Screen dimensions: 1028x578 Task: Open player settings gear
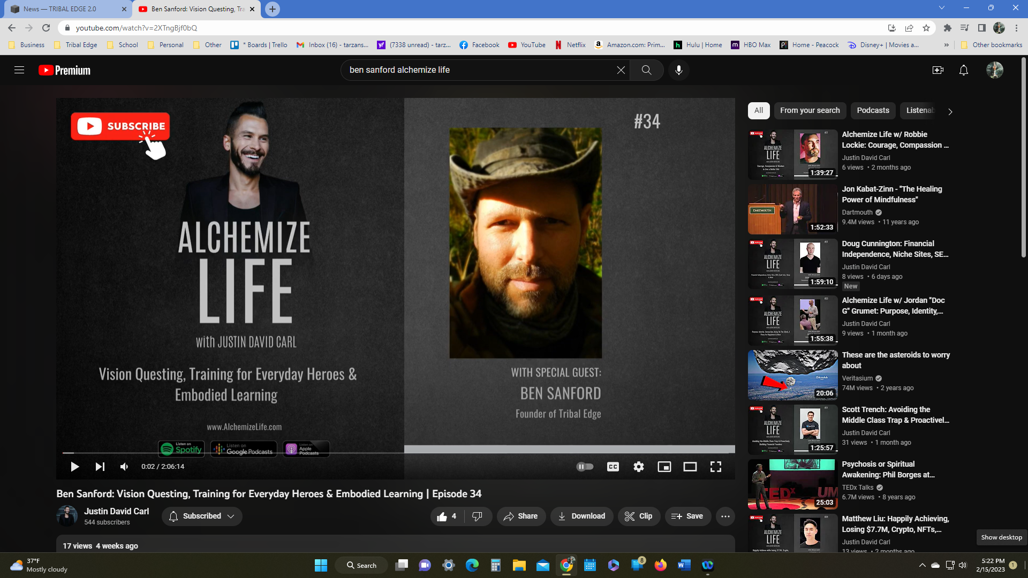click(638, 467)
